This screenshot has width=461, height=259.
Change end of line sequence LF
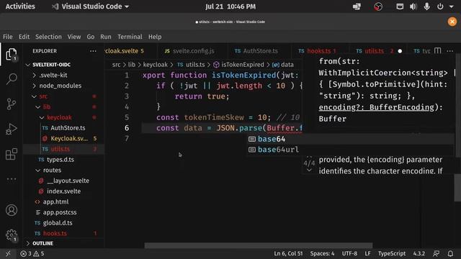[x=367, y=254]
